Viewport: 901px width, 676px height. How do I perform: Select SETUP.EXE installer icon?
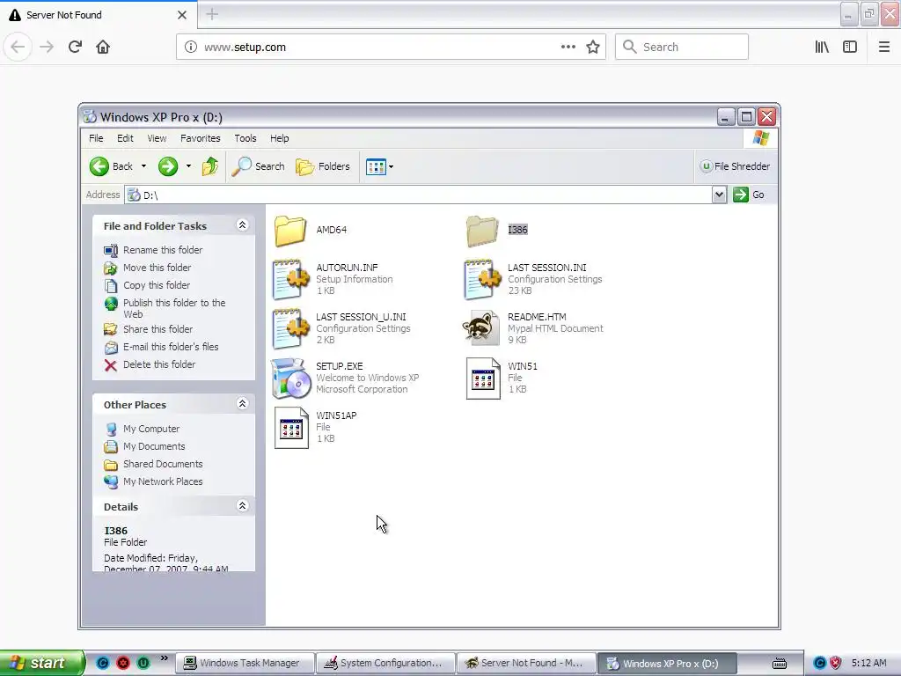pos(290,378)
